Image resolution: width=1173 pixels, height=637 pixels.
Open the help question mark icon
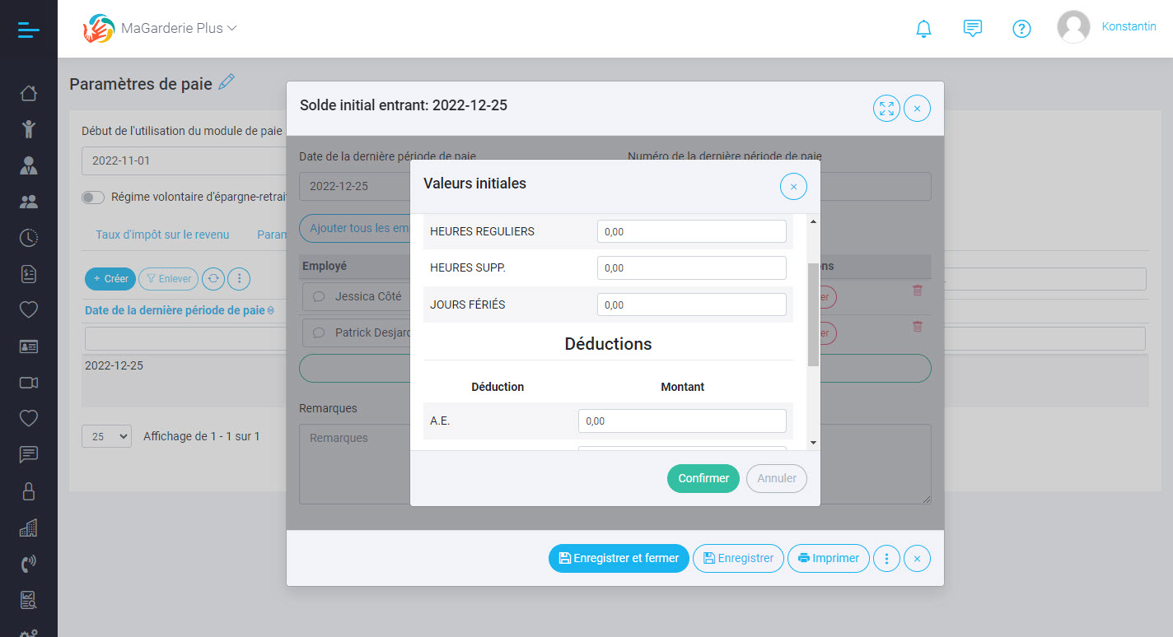(x=1021, y=28)
